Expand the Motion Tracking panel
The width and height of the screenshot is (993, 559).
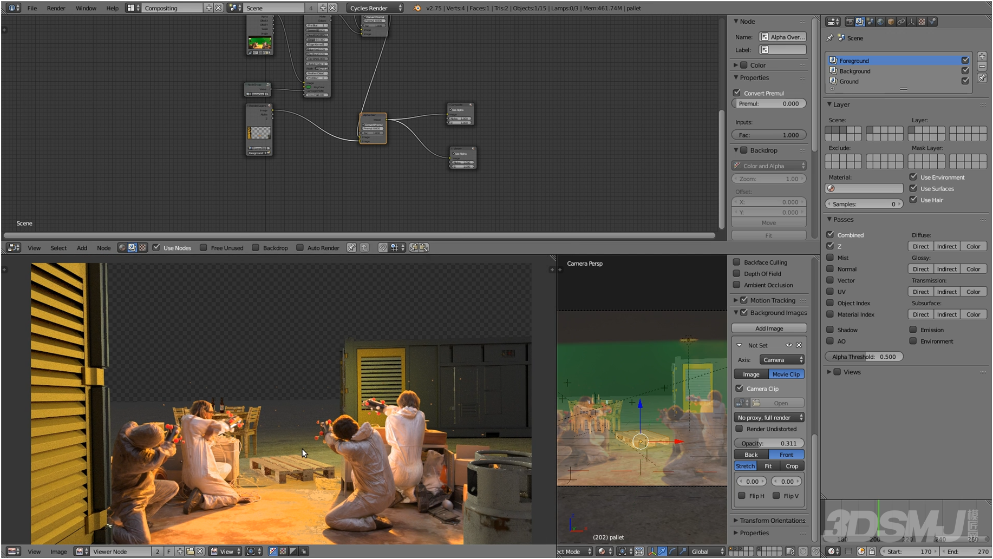coord(736,300)
